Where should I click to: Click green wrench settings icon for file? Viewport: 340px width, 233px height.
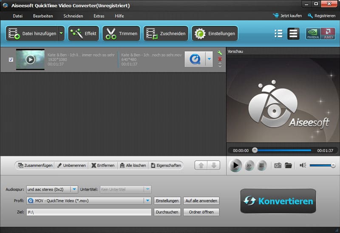220,53
